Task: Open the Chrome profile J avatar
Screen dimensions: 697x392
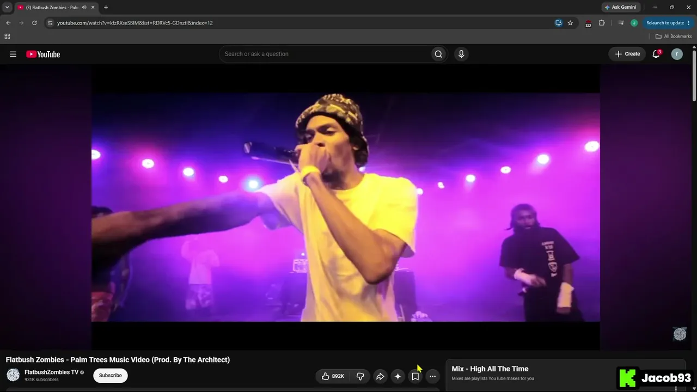Action: tap(634, 23)
